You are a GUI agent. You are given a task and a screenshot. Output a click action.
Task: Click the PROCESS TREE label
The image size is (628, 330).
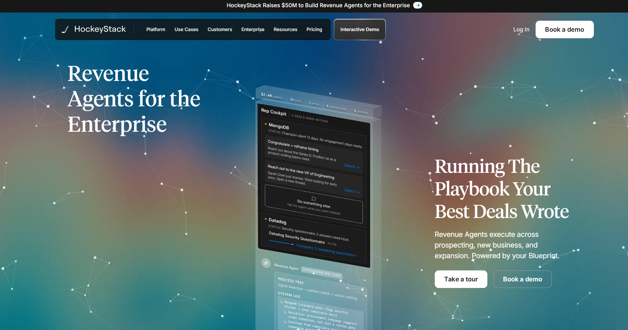(x=291, y=281)
